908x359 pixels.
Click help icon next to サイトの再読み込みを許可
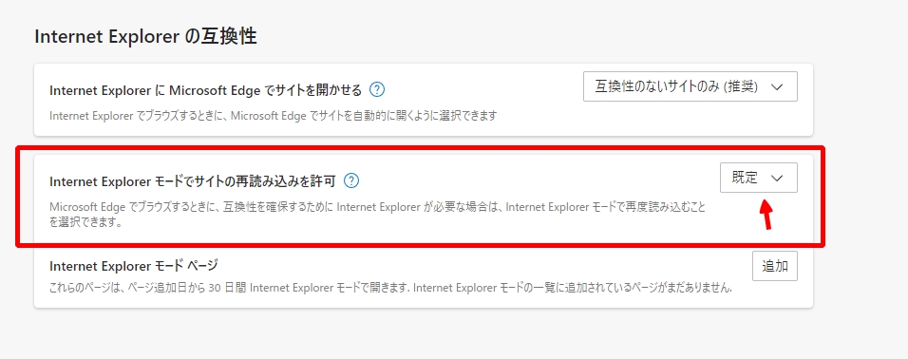351,181
